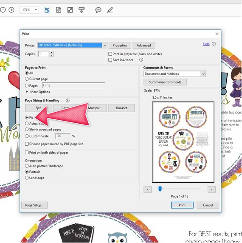Click the Print button
Viewport: 242px width, 243px height.
pos(182,205)
